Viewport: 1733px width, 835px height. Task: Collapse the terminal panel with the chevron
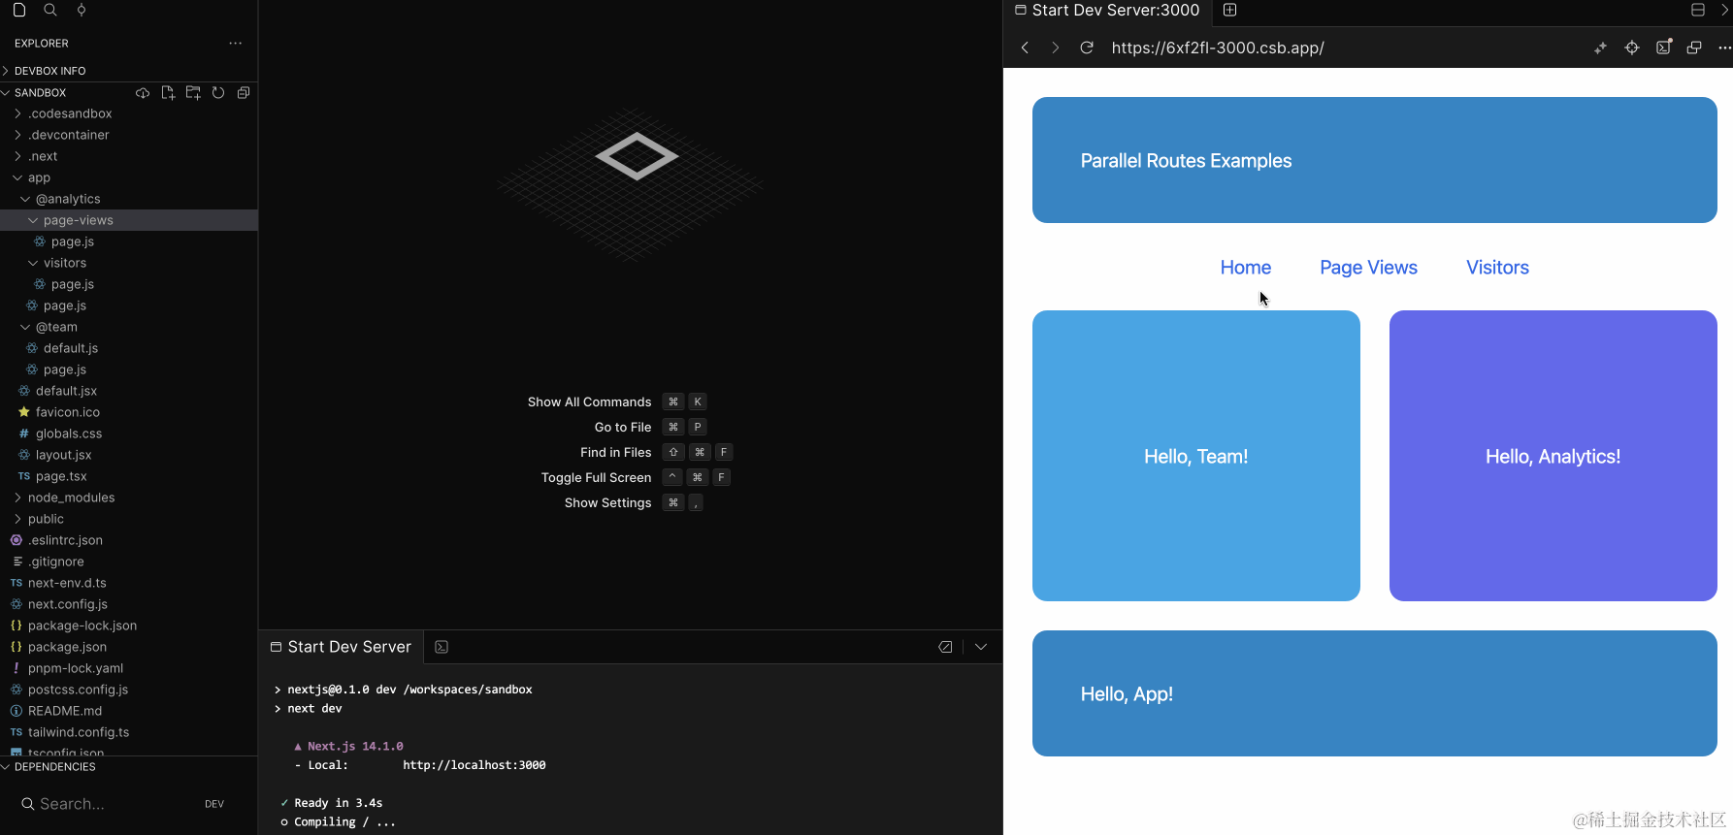pos(981,647)
